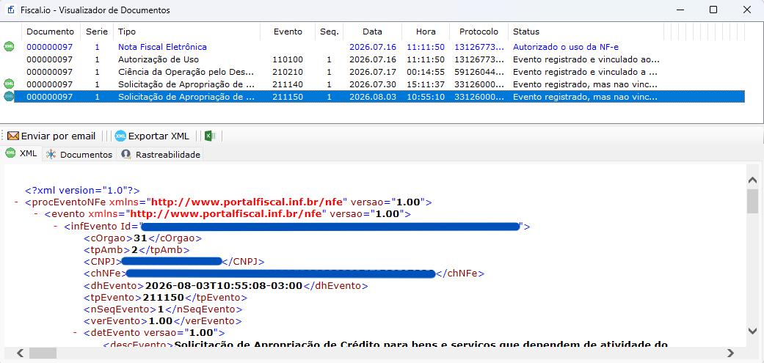Screen dimensions: 764x363
Task: Switch to the Documentos tab
Action: pos(79,155)
